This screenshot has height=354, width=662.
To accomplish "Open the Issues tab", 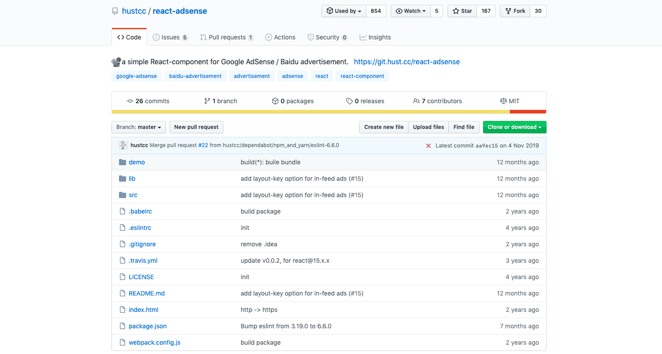I will 170,37.
